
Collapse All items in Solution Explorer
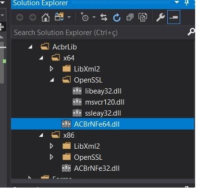[x=130, y=17]
